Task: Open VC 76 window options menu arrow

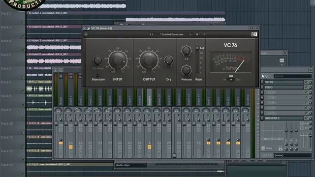Action: pos(85,29)
